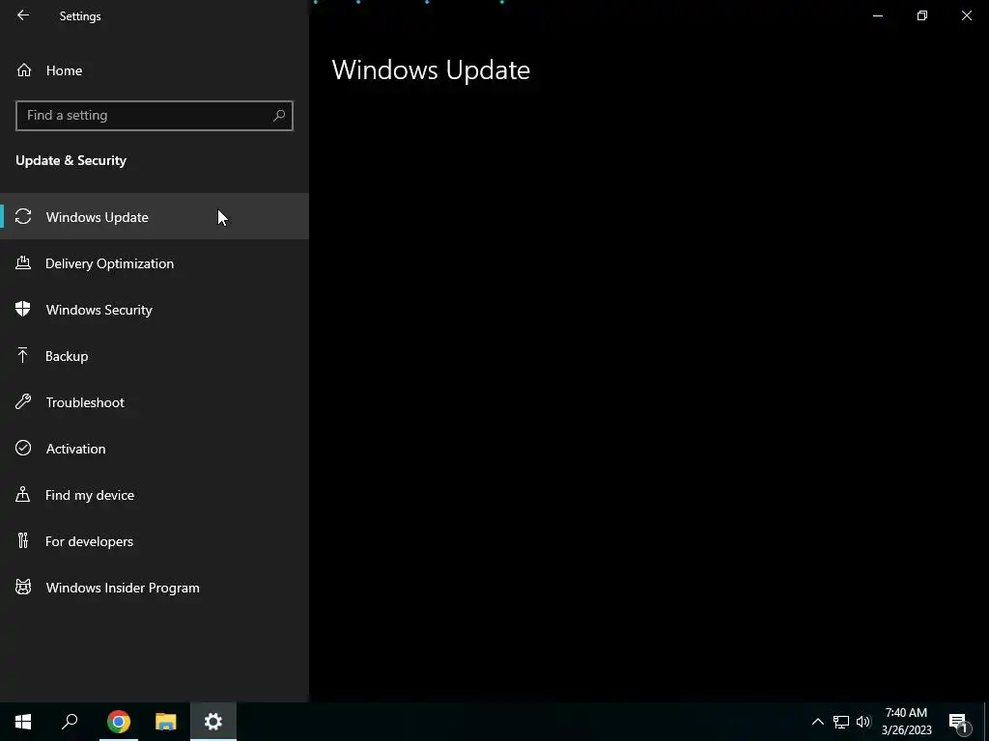This screenshot has width=989, height=741.
Task: Click the Backup upward arrow icon
Action: pyautogui.click(x=23, y=355)
